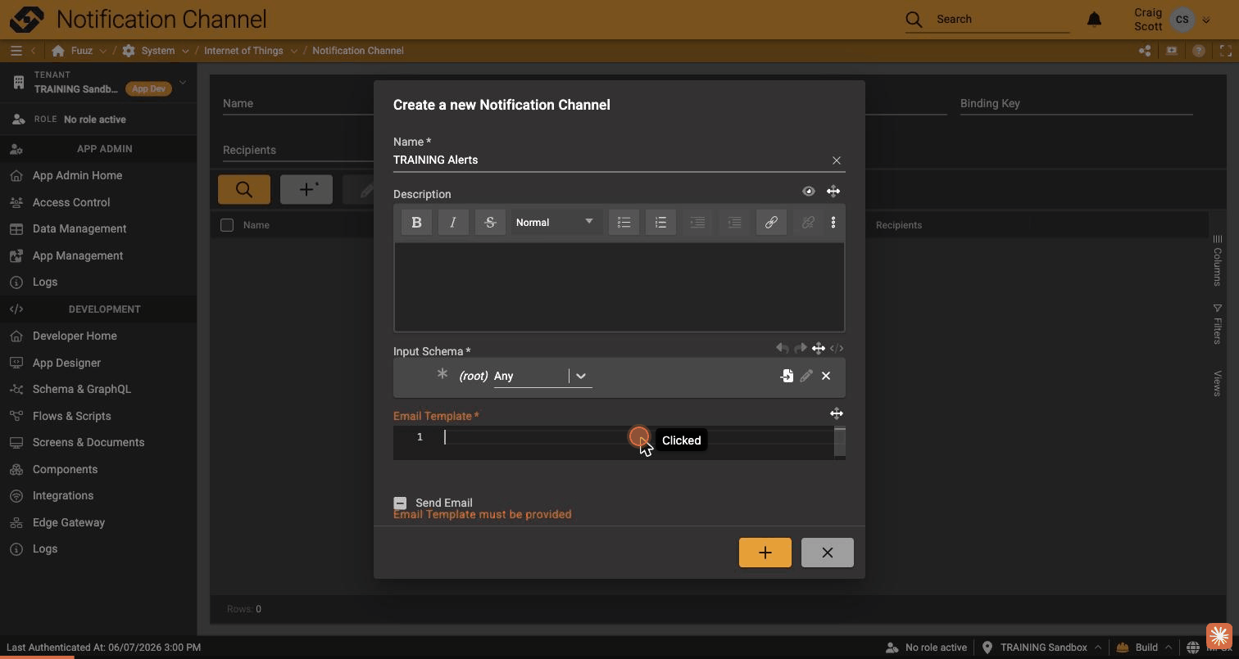This screenshot has width=1239, height=659.
Task: Toggle bold formatting in Description editor
Action: pyautogui.click(x=416, y=223)
